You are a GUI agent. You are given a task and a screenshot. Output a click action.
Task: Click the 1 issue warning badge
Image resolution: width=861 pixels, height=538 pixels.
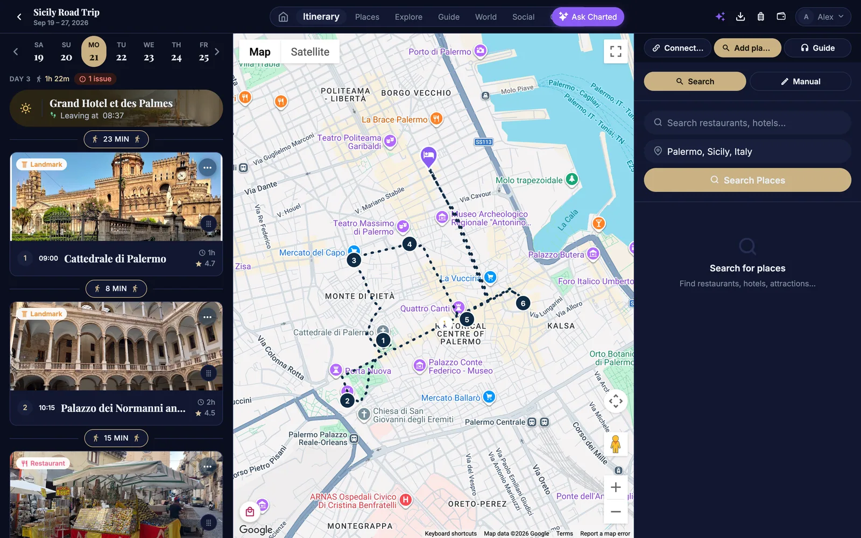click(x=95, y=79)
